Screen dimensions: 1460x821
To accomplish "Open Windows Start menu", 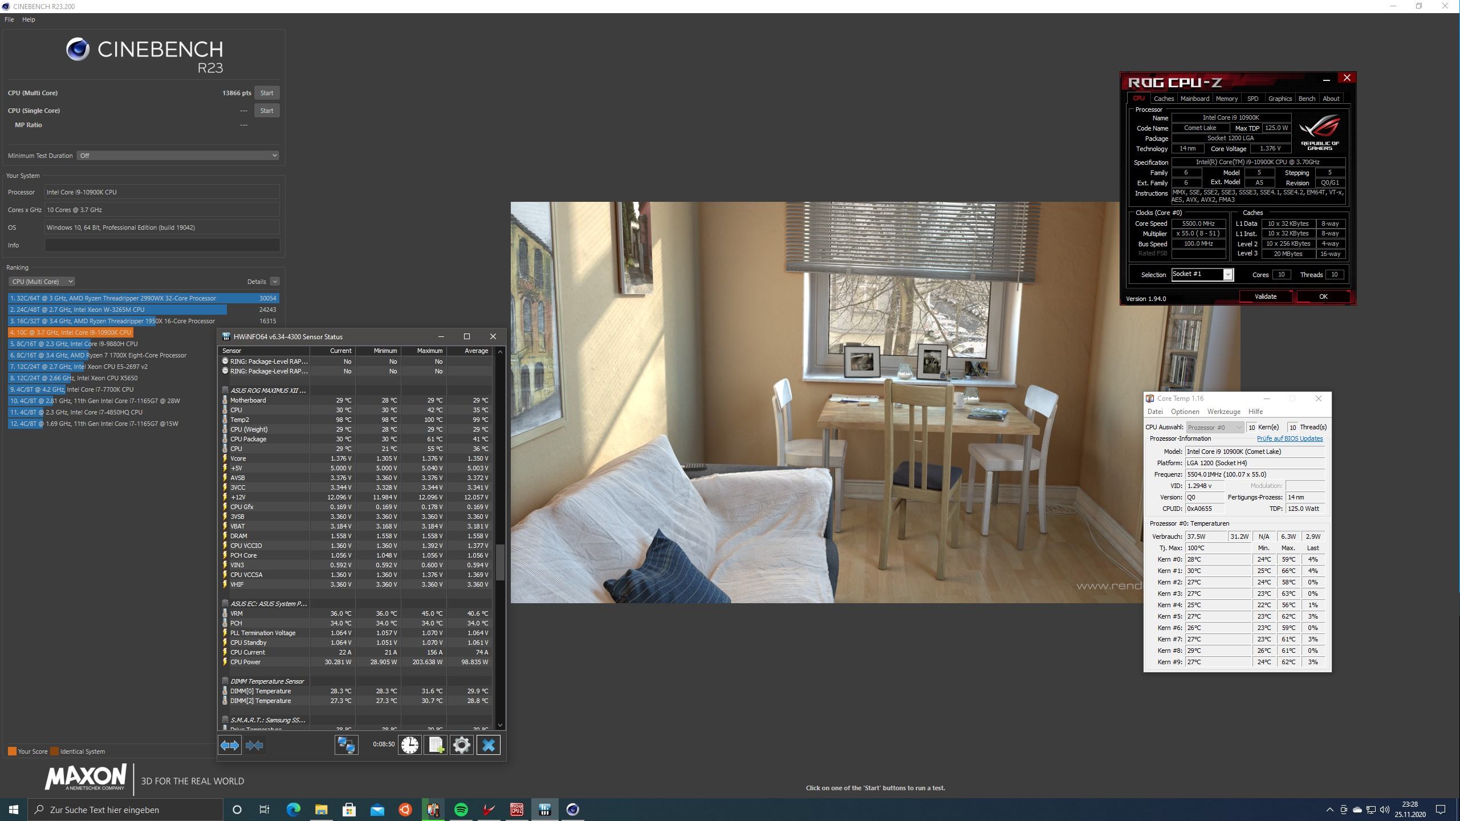I will 14,810.
